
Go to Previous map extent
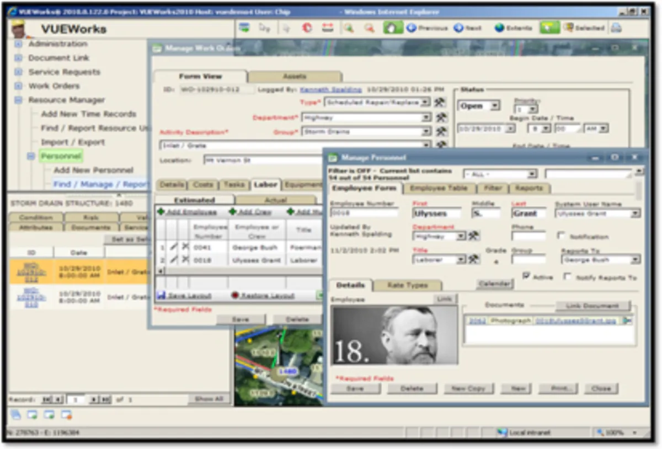tap(427, 28)
